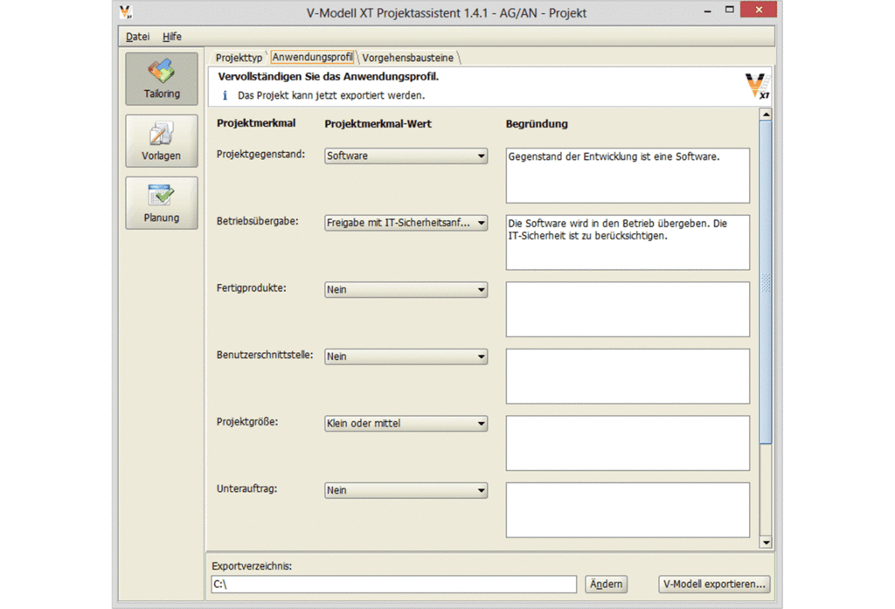Click the Fertigprodukte Begründung text area
The image size is (895, 609).
pos(628,309)
